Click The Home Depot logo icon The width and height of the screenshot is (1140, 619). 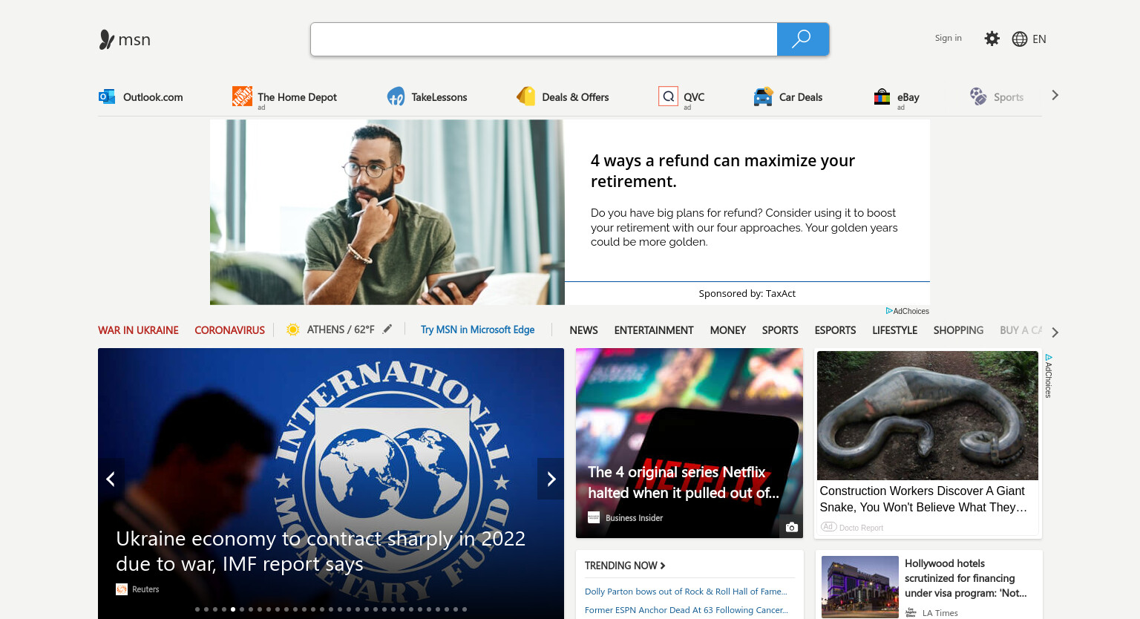pyautogui.click(x=242, y=96)
